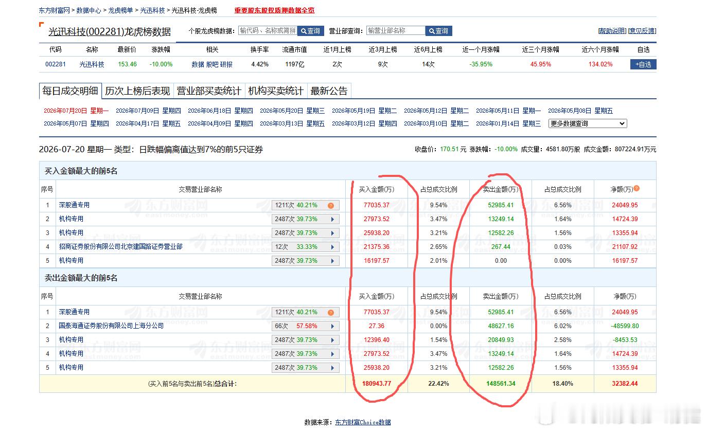Click arrow icon on 66次 57.58% button
This screenshot has width=707, height=432.
point(332,326)
